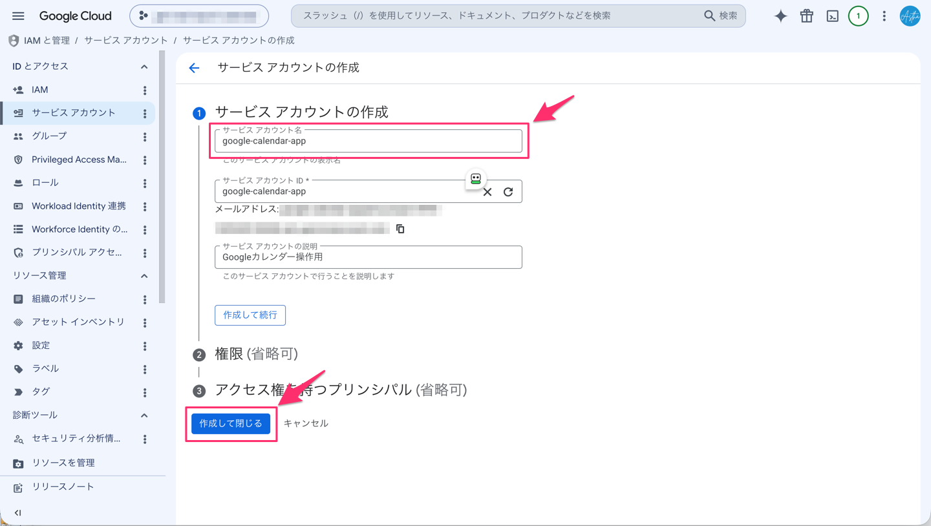Collapse the 診断ツール section
The image size is (931, 526).
pos(144,416)
